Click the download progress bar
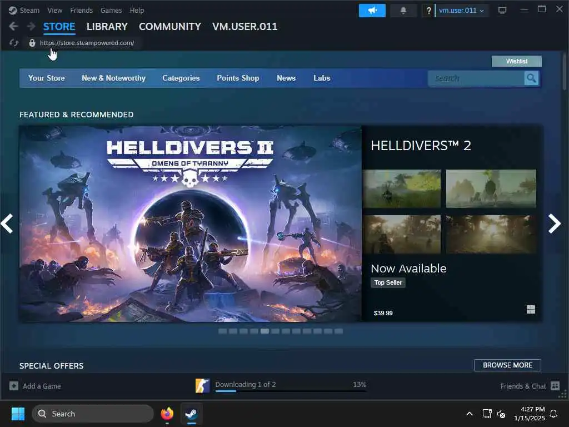Viewport: 569px width, 427px height. 291,391
